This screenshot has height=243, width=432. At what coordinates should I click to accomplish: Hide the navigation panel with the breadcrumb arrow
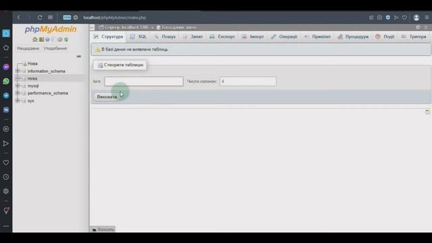pyautogui.click(x=92, y=27)
